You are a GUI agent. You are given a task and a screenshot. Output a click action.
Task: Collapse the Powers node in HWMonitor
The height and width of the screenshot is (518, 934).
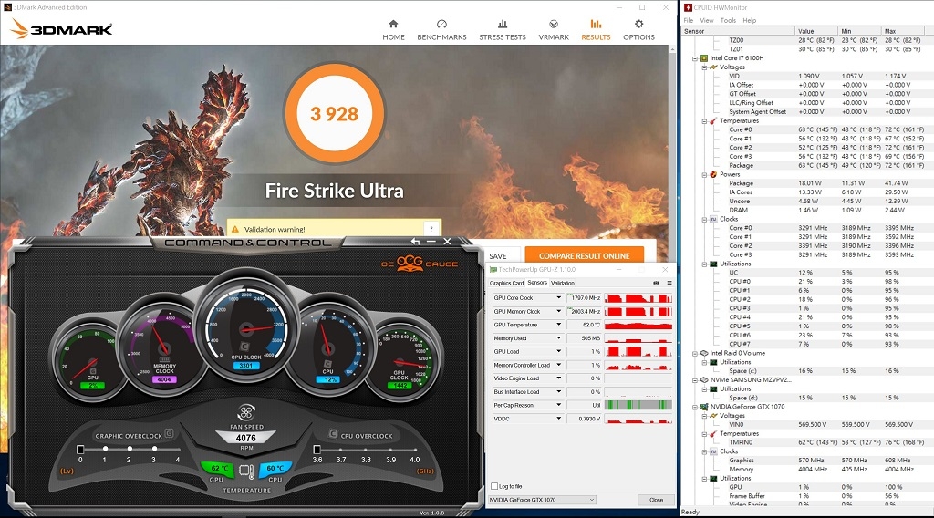pyautogui.click(x=704, y=174)
